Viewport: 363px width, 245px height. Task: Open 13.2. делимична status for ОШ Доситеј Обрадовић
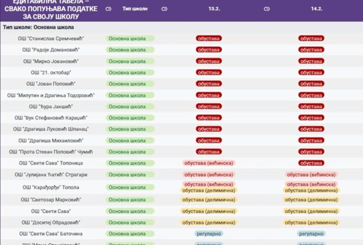[x=209, y=222]
